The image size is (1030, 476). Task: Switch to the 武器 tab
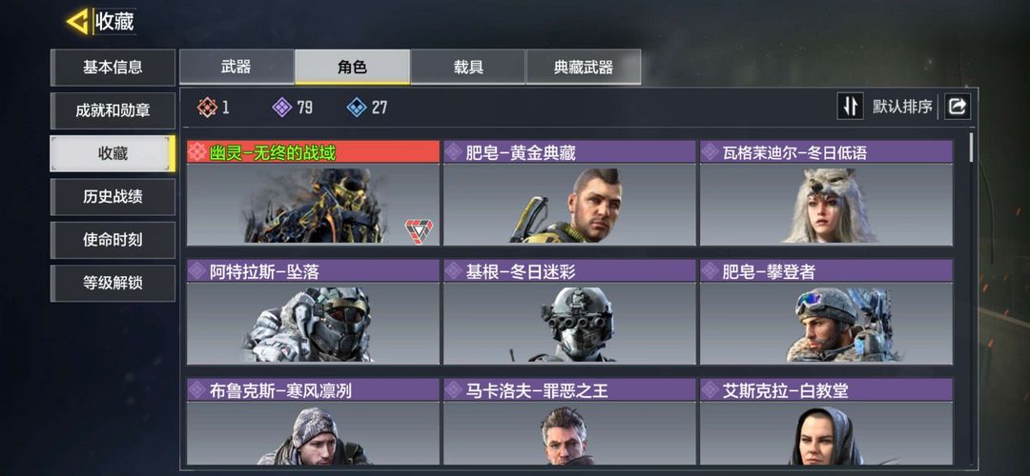click(x=237, y=67)
